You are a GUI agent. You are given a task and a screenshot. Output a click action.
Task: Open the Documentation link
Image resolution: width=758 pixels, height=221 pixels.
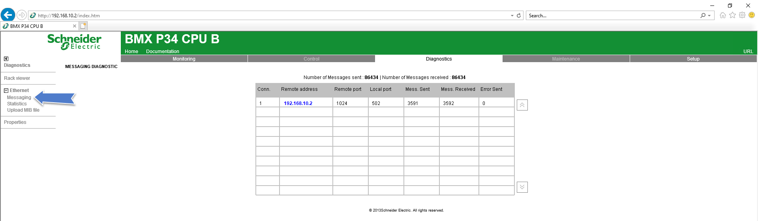tap(163, 52)
